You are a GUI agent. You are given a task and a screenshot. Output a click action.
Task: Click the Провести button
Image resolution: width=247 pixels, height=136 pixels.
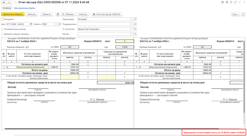[x=47, y=14]
